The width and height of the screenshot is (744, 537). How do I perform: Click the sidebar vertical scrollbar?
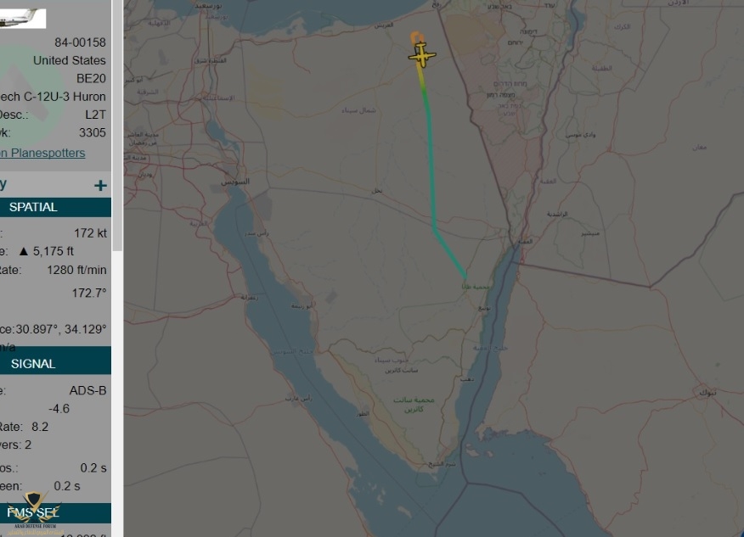(x=118, y=127)
